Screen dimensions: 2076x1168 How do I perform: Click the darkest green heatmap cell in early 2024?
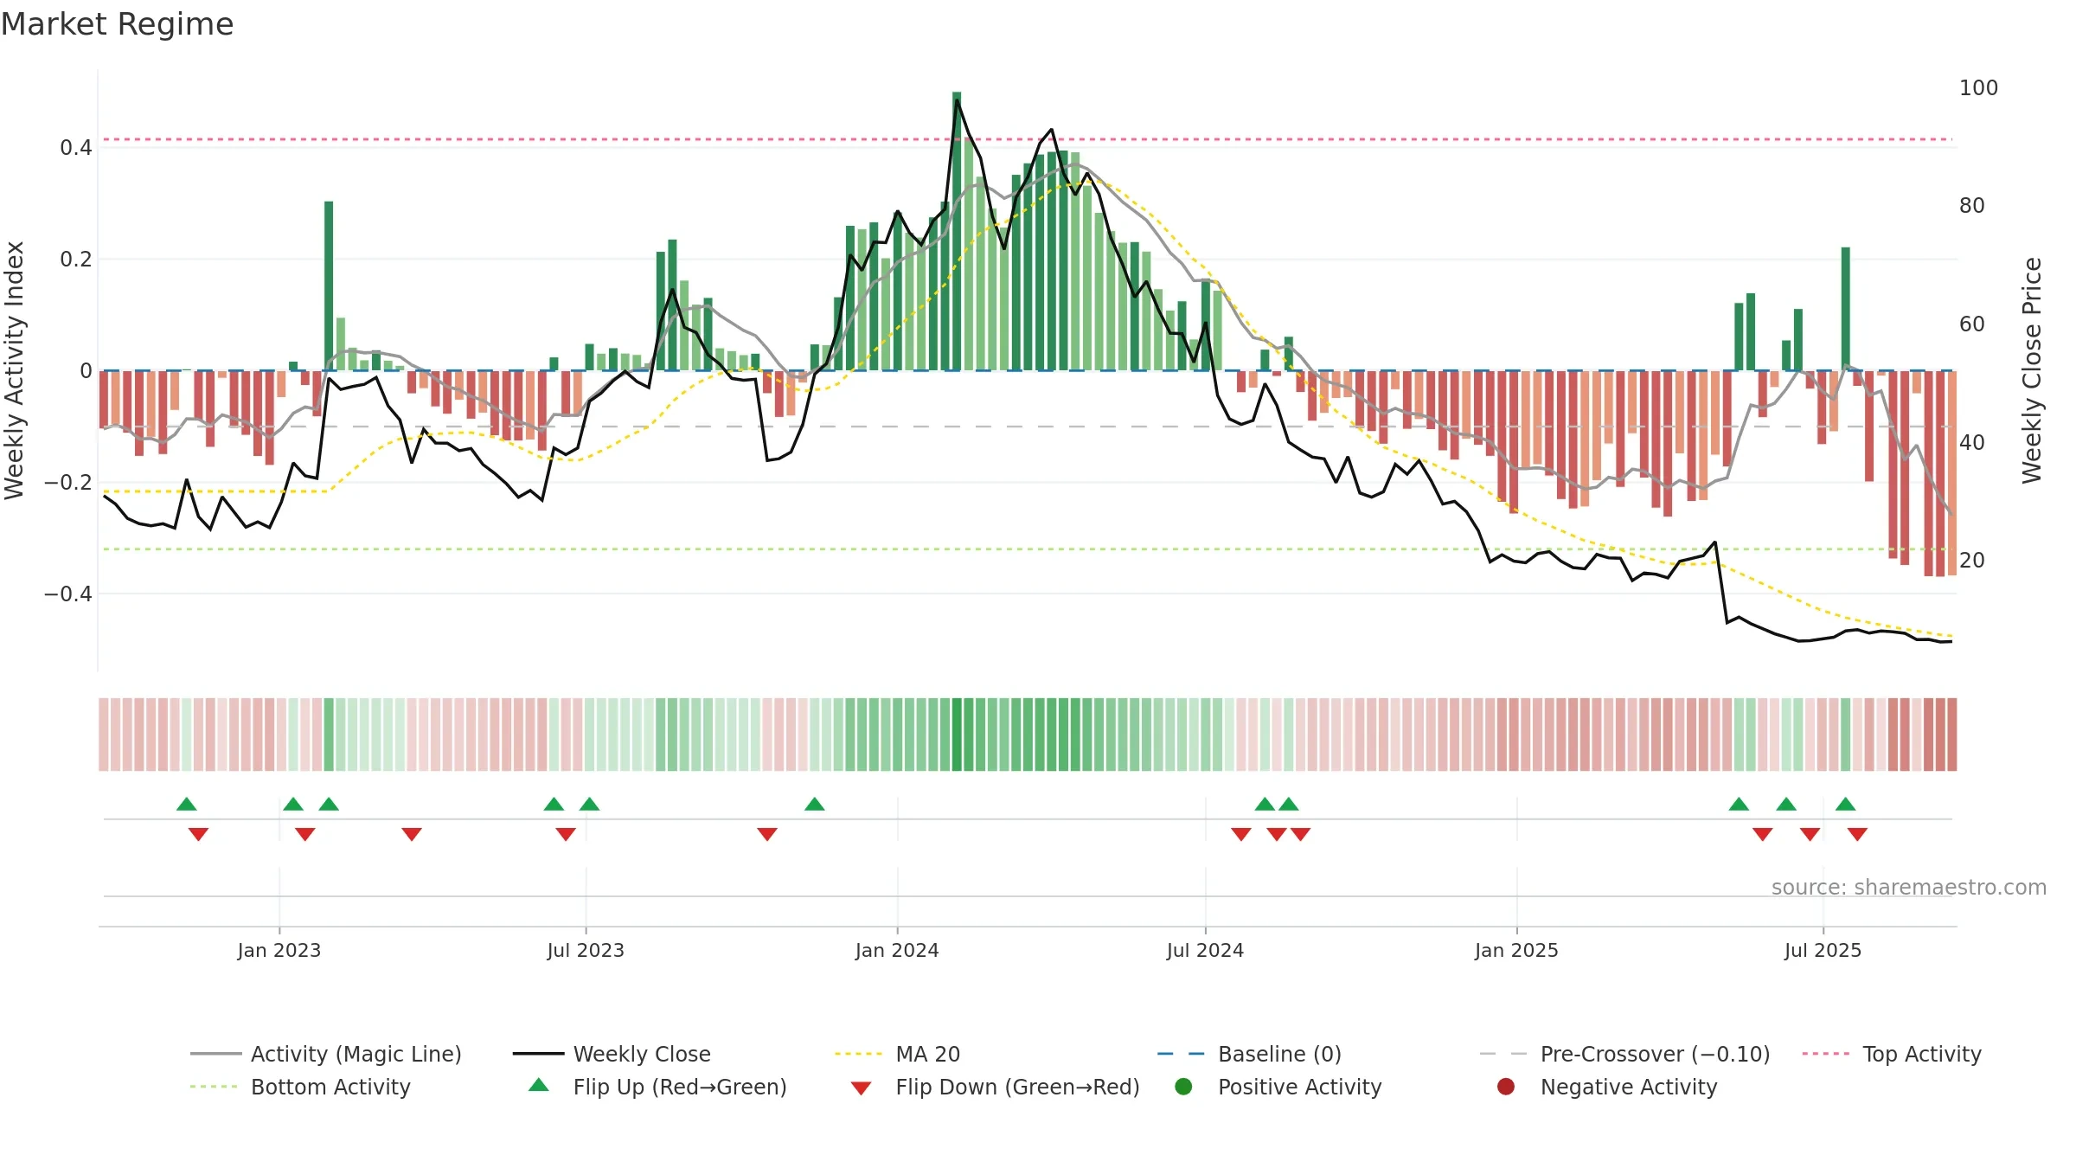tap(957, 735)
